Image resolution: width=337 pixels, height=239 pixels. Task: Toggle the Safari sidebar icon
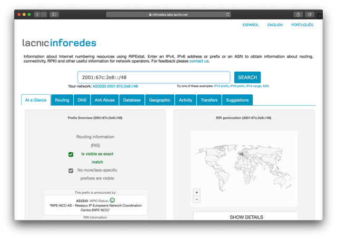click(54, 14)
